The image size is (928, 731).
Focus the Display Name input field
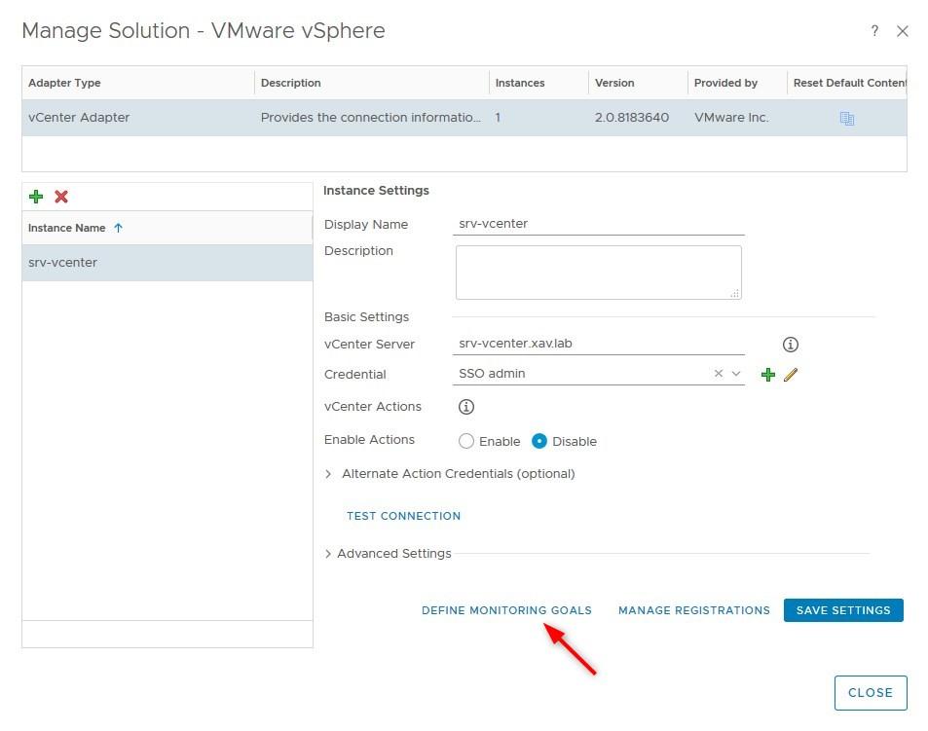(x=598, y=224)
